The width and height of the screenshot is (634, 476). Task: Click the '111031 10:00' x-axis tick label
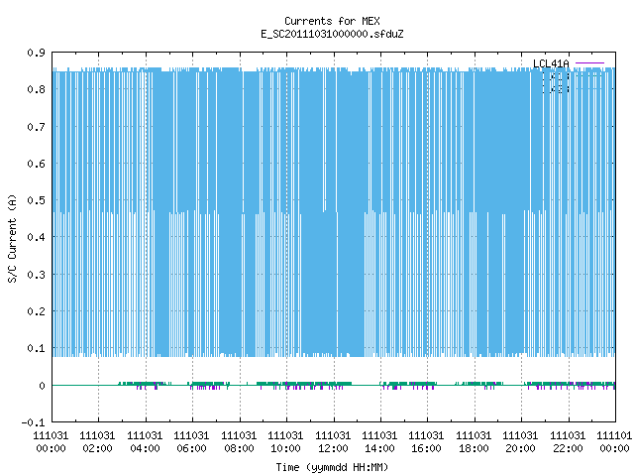(285, 442)
